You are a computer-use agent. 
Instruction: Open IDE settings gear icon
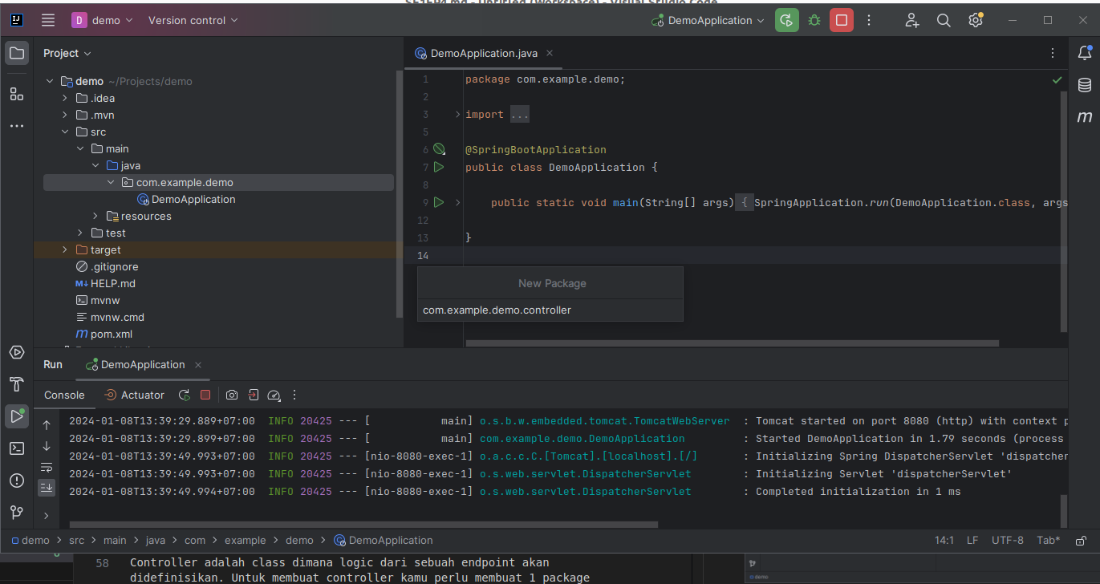976,20
